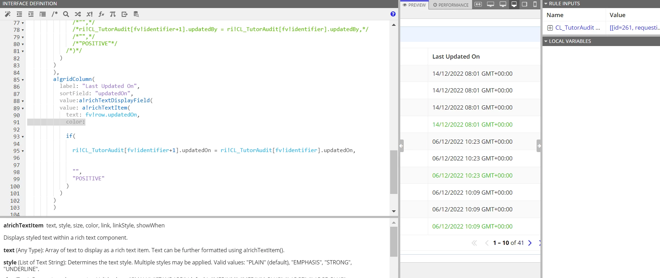Click the documentation pane scrollbar thumb
The image size is (660, 278).
(x=394, y=241)
